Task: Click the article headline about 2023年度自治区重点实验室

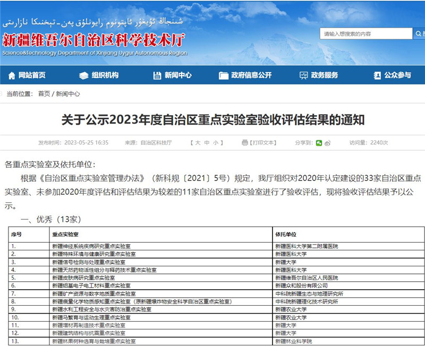Action: coord(213,119)
